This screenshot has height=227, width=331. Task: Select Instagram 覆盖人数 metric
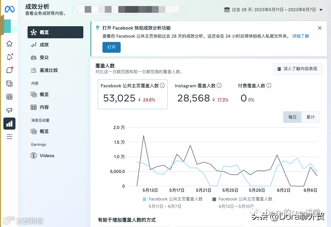pos(201,94)
